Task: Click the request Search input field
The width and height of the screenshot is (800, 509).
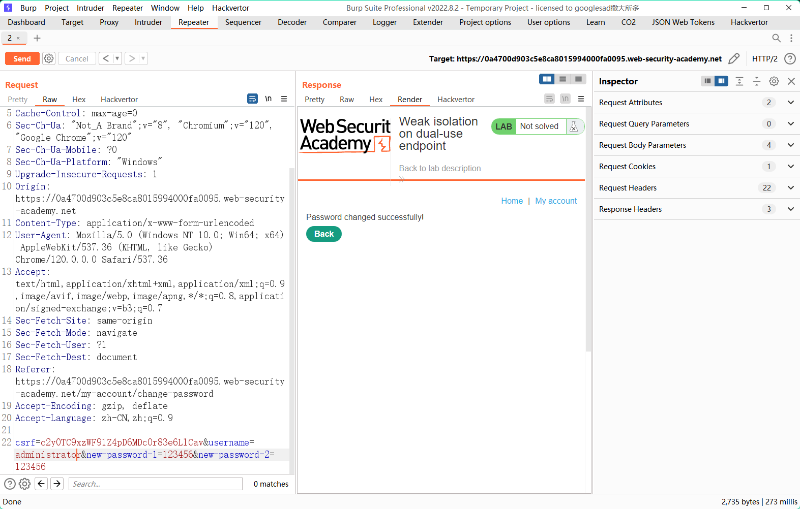Action: click(x=156, y=484)
